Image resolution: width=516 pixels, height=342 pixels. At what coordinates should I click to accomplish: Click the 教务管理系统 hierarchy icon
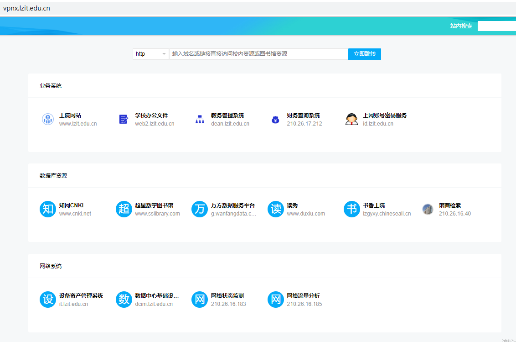point(200,120)
